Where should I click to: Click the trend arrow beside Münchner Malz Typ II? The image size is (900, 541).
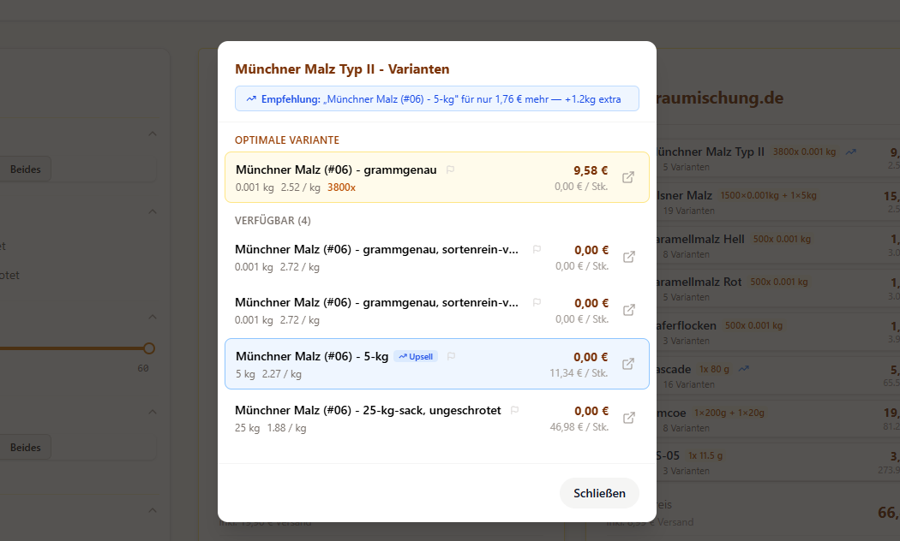click(850, 151)
